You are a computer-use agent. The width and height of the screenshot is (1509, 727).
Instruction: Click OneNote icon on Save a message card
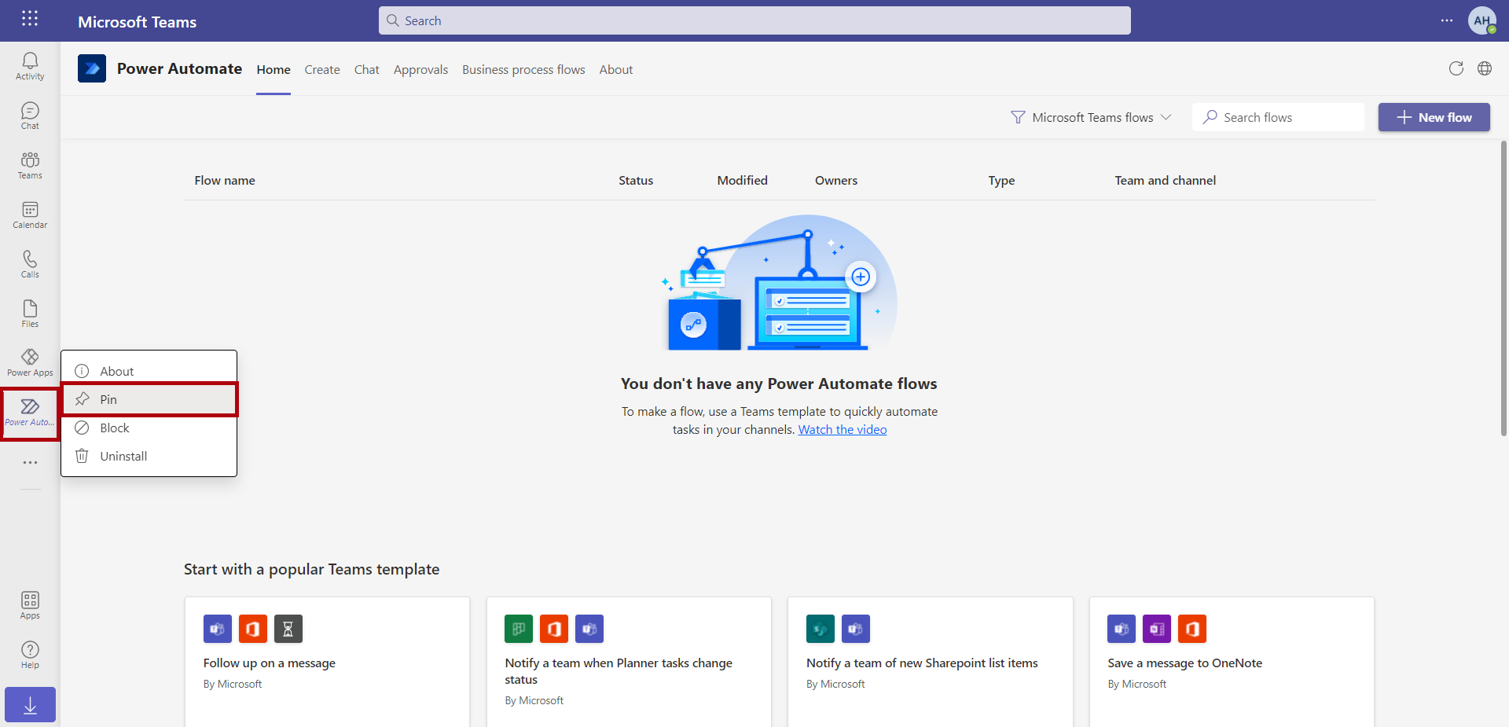pyautogui.click(x=1157, y=629)
